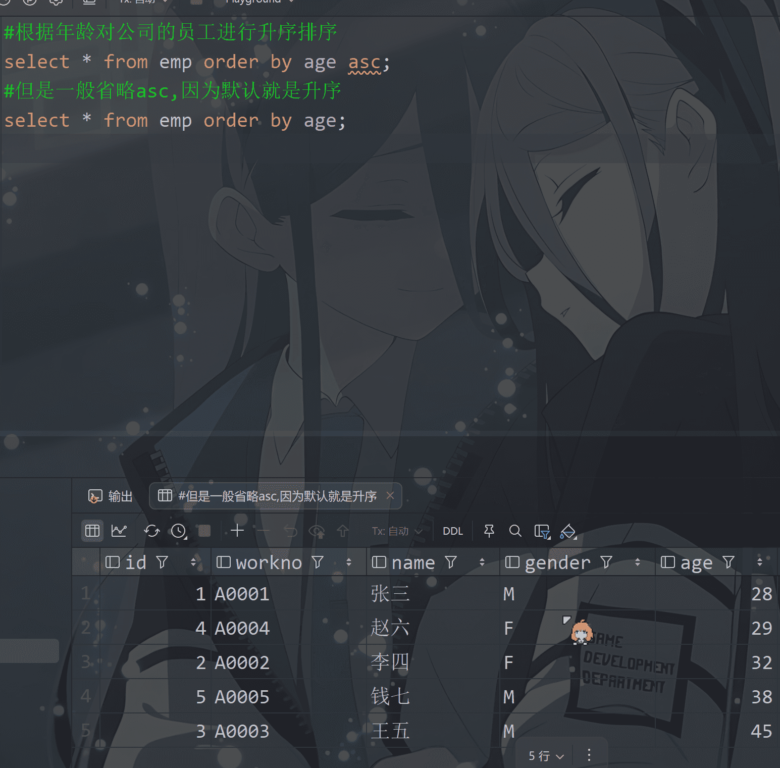The width and height of the screenshot is (780, 768).
Task: Open the paint bucket cell coloring icon
Action: pyautogui.click(x=568, y=531)
